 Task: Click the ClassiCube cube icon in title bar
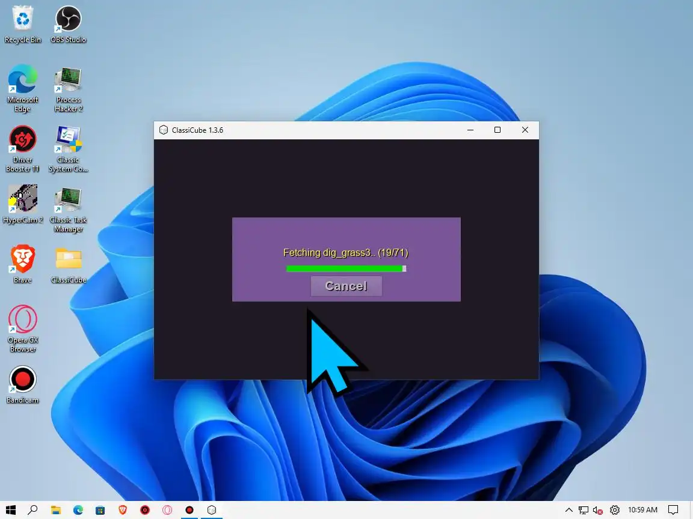164,130
